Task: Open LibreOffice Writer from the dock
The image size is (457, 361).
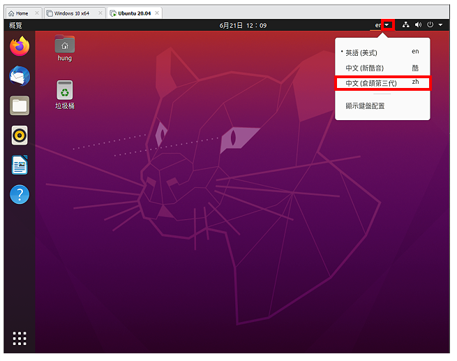Action: tap(20, 165)
